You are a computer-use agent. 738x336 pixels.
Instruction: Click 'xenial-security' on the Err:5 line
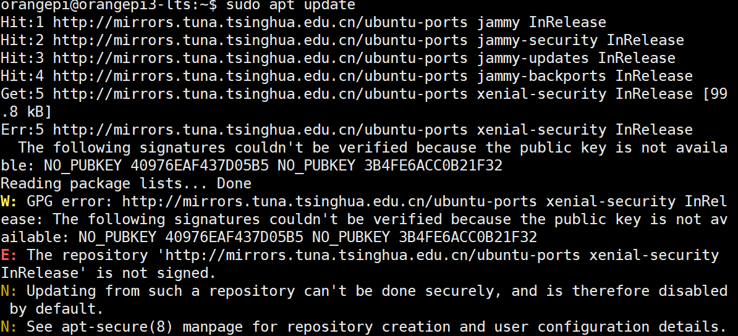pos(541,130)
